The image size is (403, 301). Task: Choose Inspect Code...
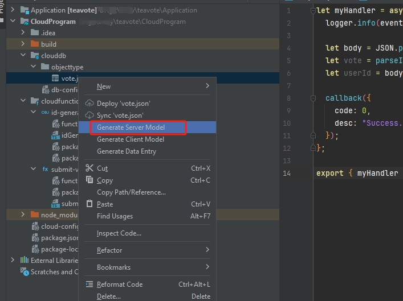pos(147,233)
